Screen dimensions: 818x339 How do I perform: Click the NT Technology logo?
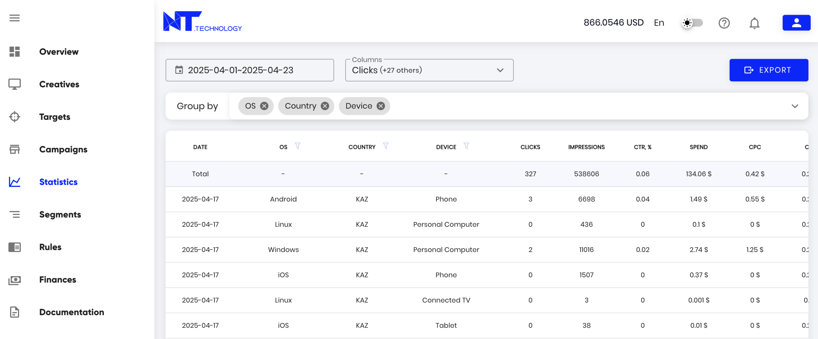202,22
